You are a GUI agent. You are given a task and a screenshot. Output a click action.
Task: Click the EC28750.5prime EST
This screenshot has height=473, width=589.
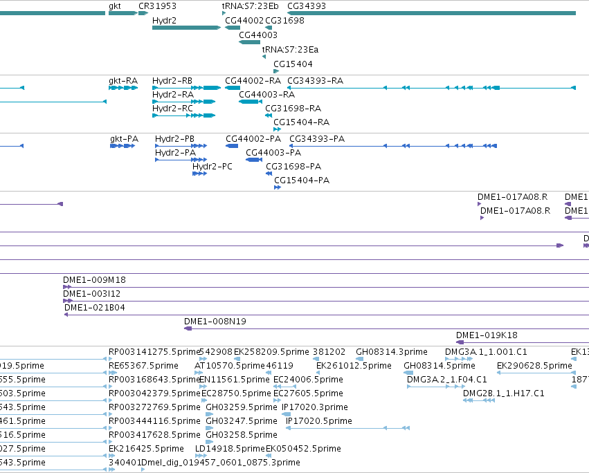204,400
